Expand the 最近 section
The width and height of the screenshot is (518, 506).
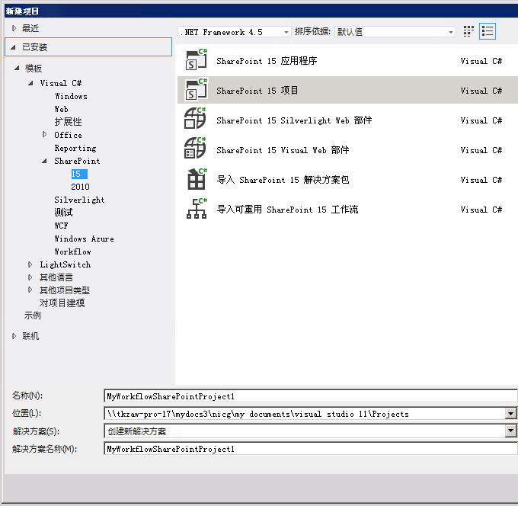click(14, 28)
